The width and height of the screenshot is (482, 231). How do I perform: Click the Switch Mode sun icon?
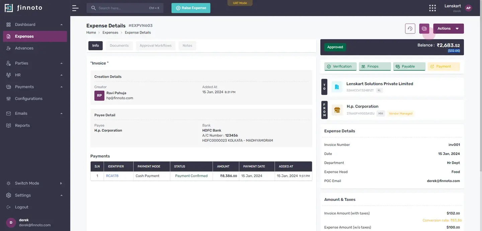[x=9, y=183]
